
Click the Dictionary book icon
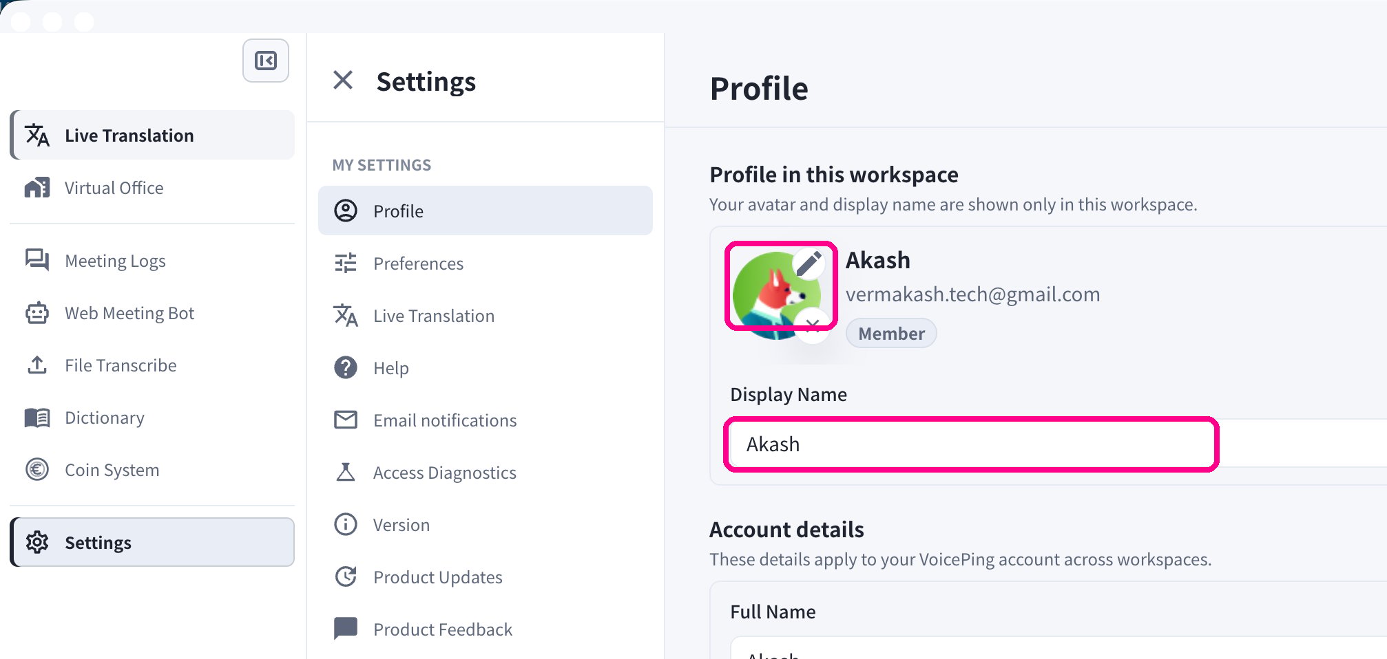pos(37,418)
